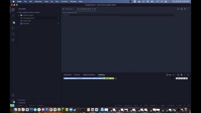
Task: Click the master branch in status bar
Action: pos(19,105)
